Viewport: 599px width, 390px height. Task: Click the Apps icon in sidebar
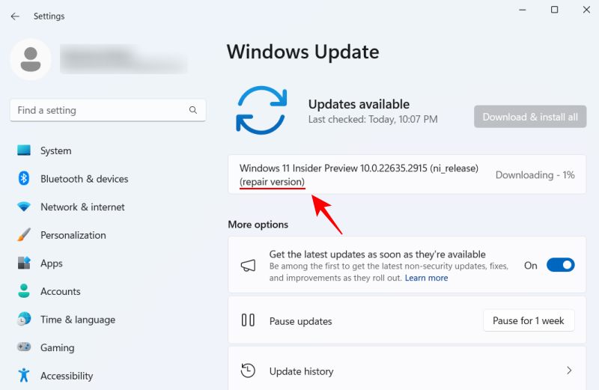click(24, 263)
